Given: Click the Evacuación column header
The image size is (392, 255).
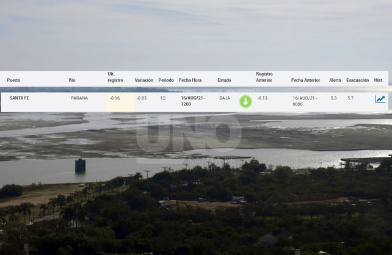Looking at the screenshot, I should [x=357, y=80].
